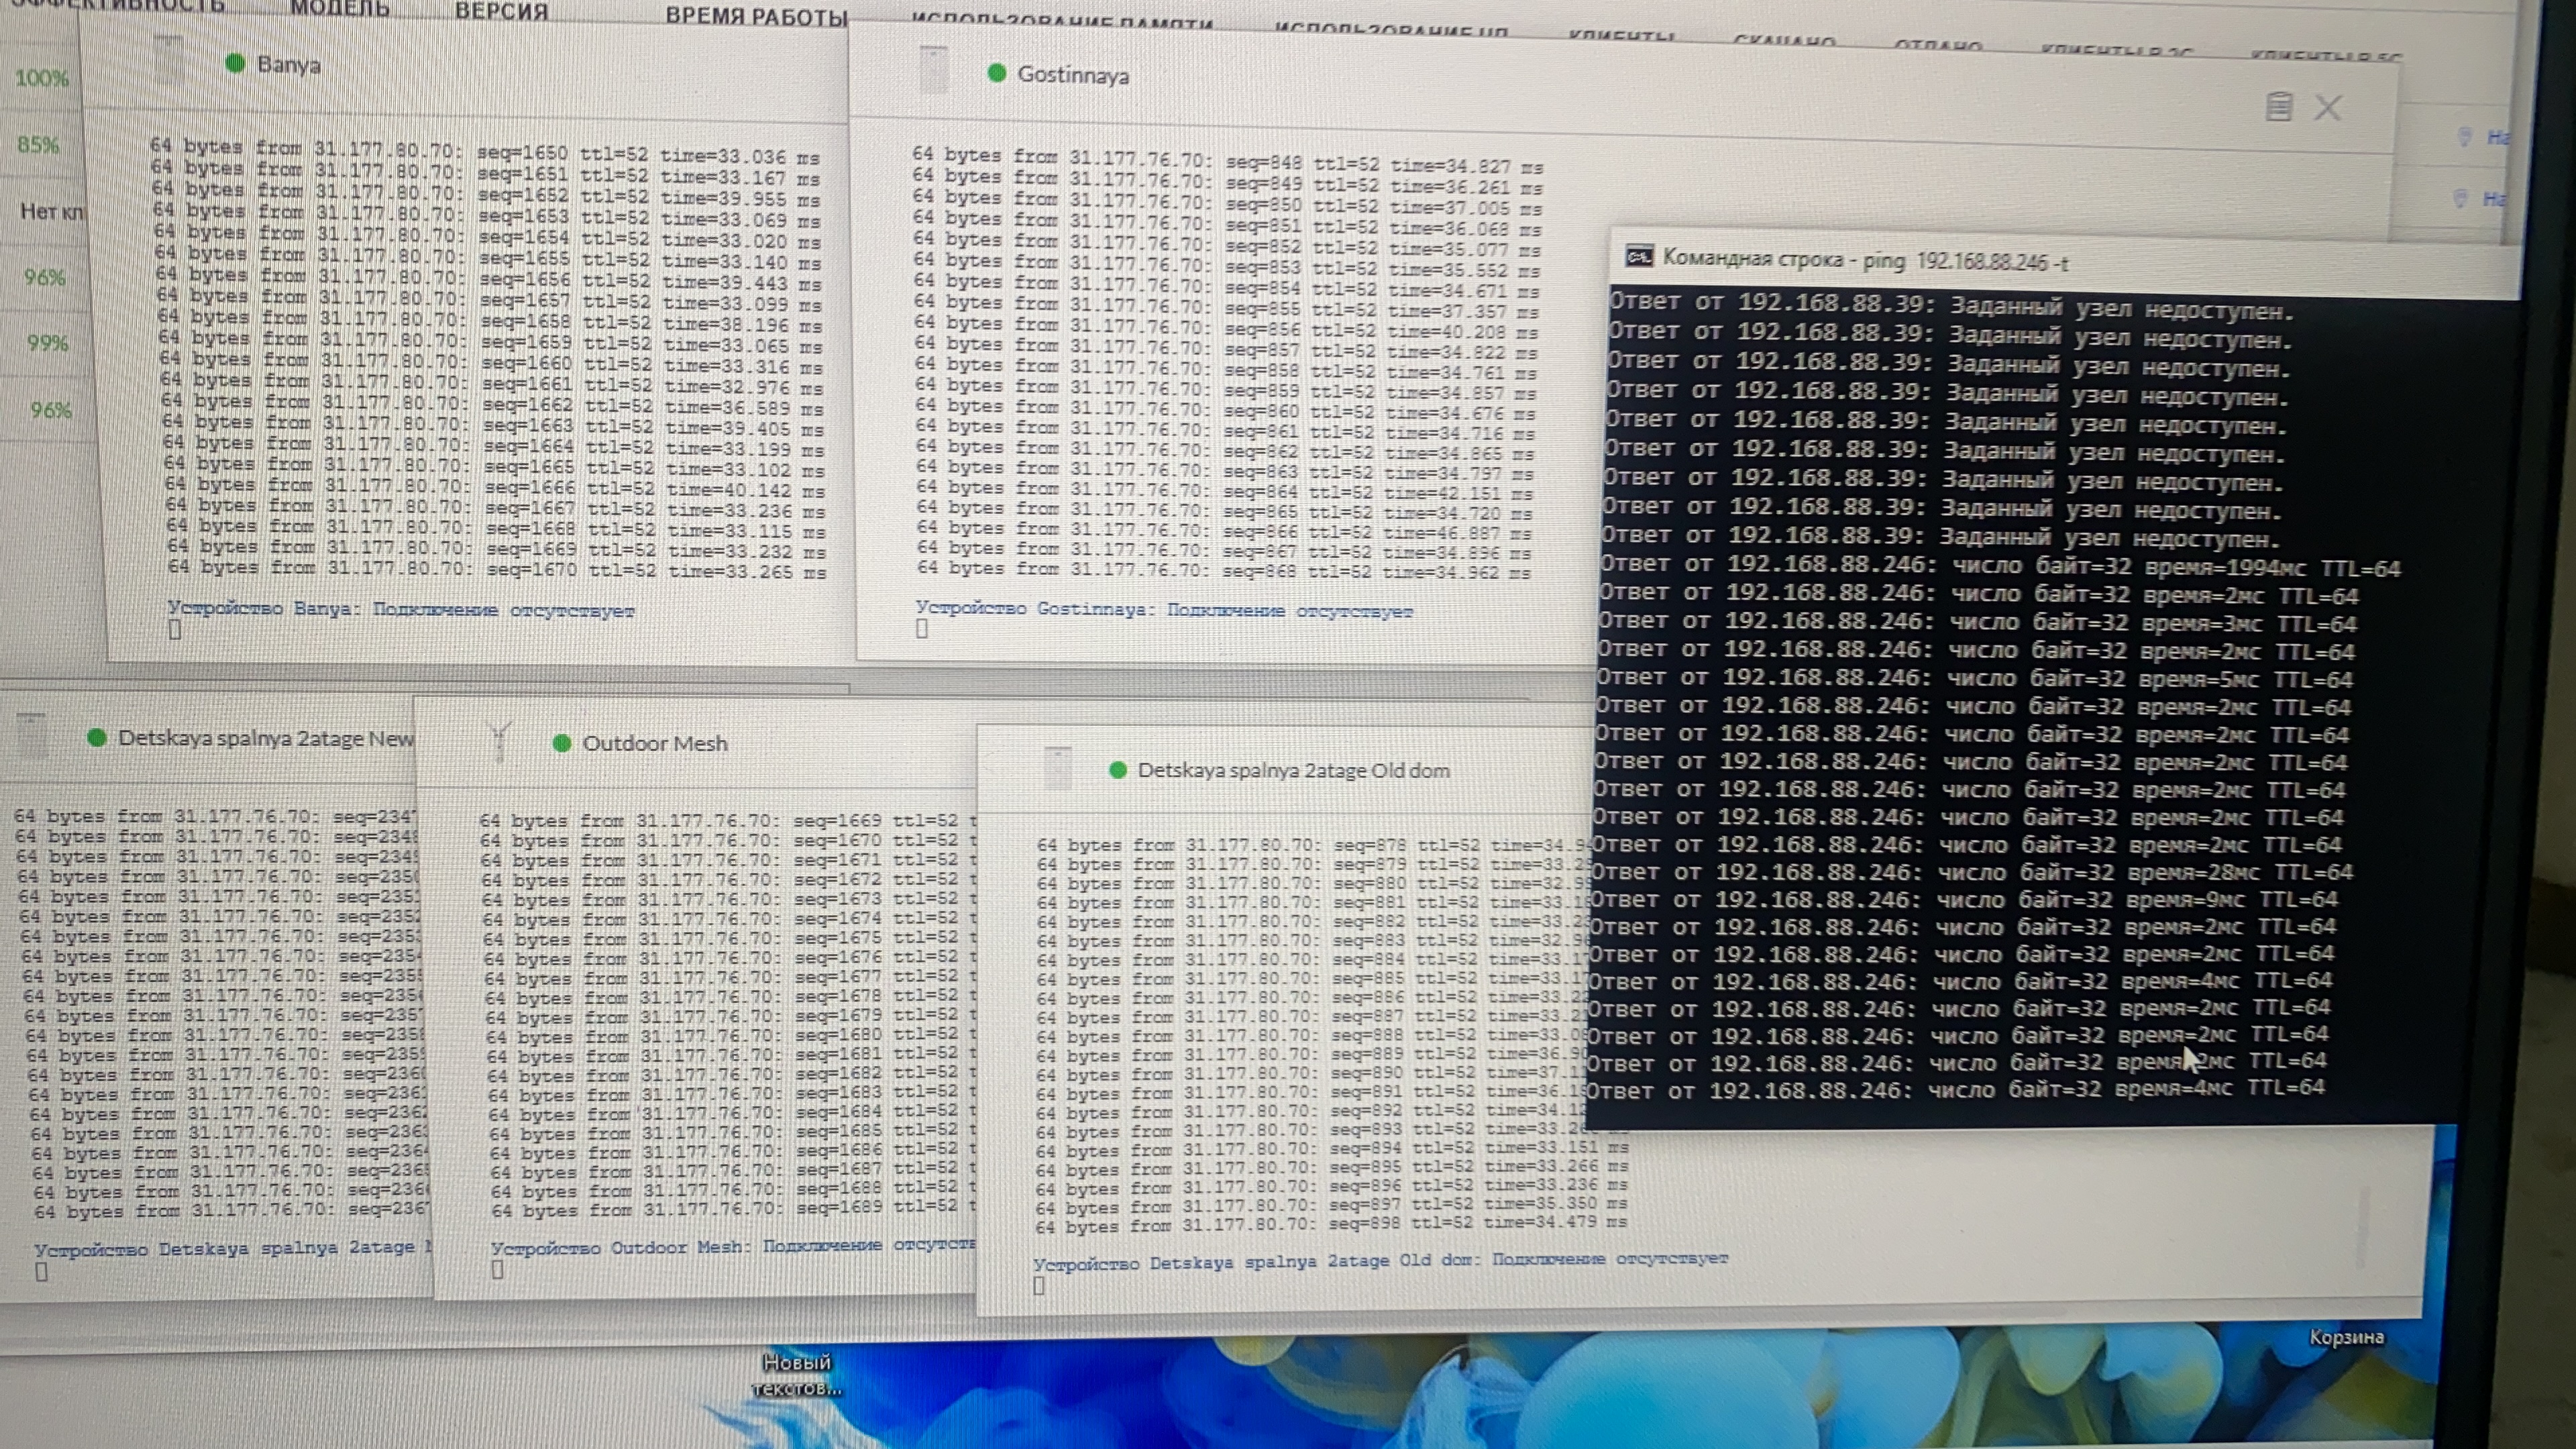Click the 85% efficiency row in device list

click(x=38, y=145)
